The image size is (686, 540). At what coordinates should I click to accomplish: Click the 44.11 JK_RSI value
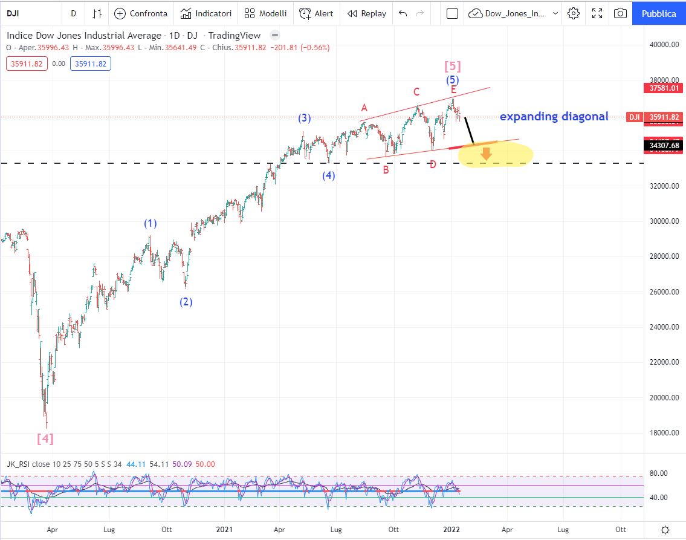coord(135,464)
